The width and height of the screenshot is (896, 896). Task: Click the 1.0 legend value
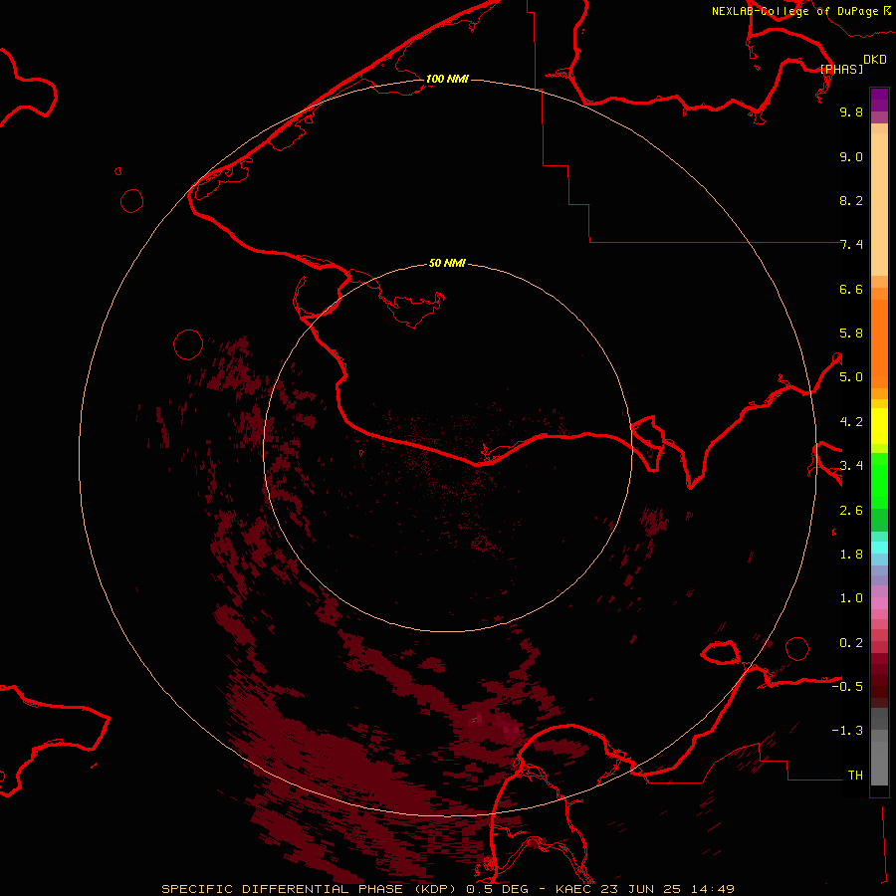click(851, 598)
